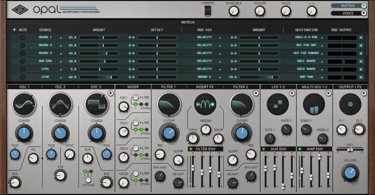375x195 pixels.
Task: Click the Vibrato switch
Action: 208,11
